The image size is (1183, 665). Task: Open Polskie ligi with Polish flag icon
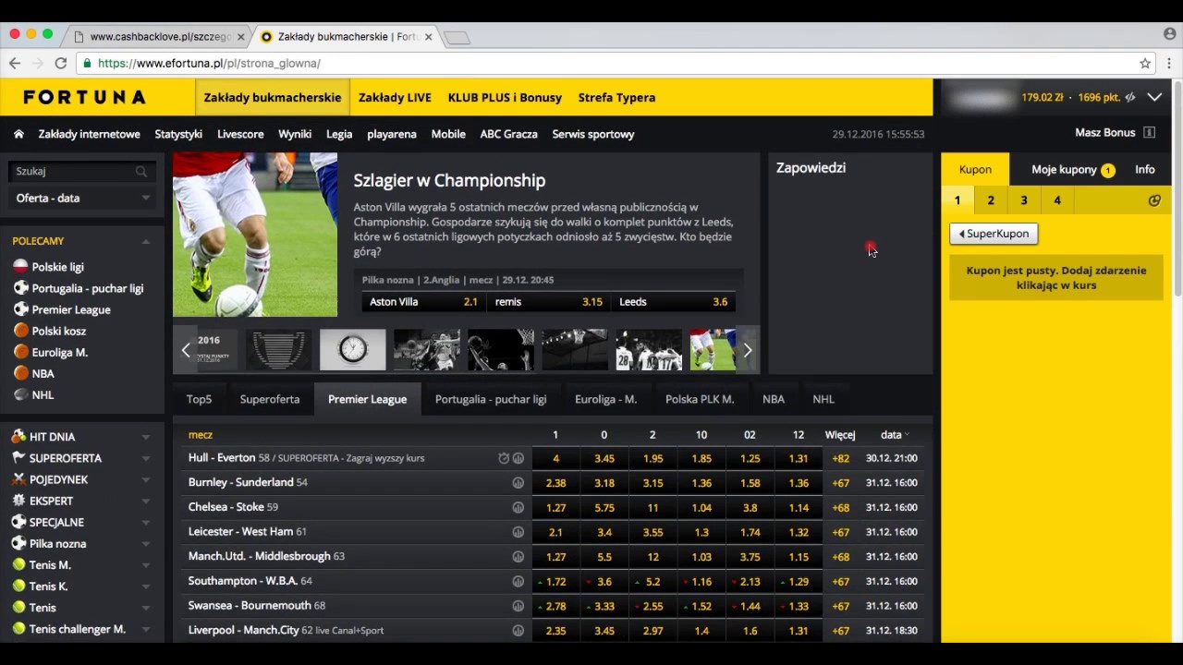[x=20, y=267]
